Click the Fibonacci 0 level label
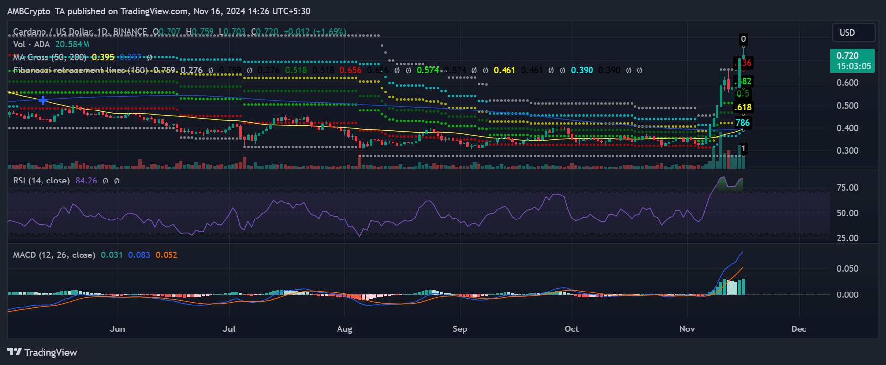This screenshot has width=886, height=365. 743,39
